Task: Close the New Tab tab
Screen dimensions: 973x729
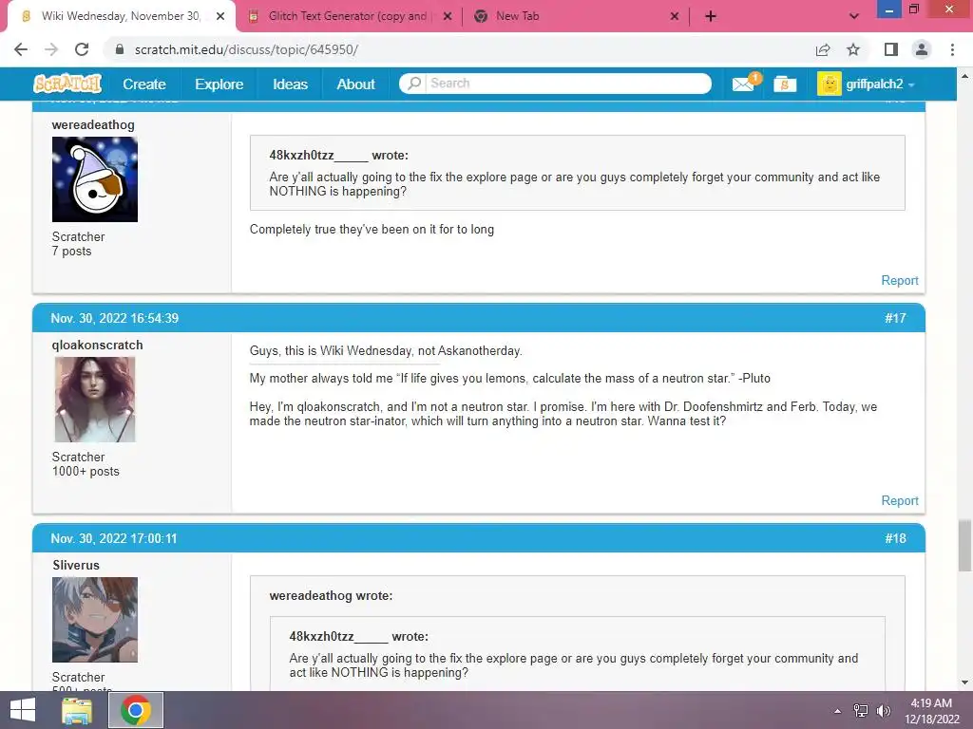Action: tap(675, 17)
